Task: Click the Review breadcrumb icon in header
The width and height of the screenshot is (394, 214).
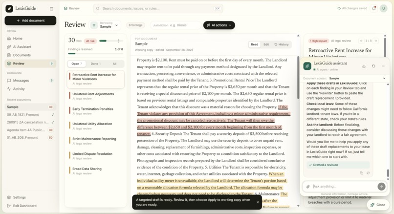Action: point(66,8)
